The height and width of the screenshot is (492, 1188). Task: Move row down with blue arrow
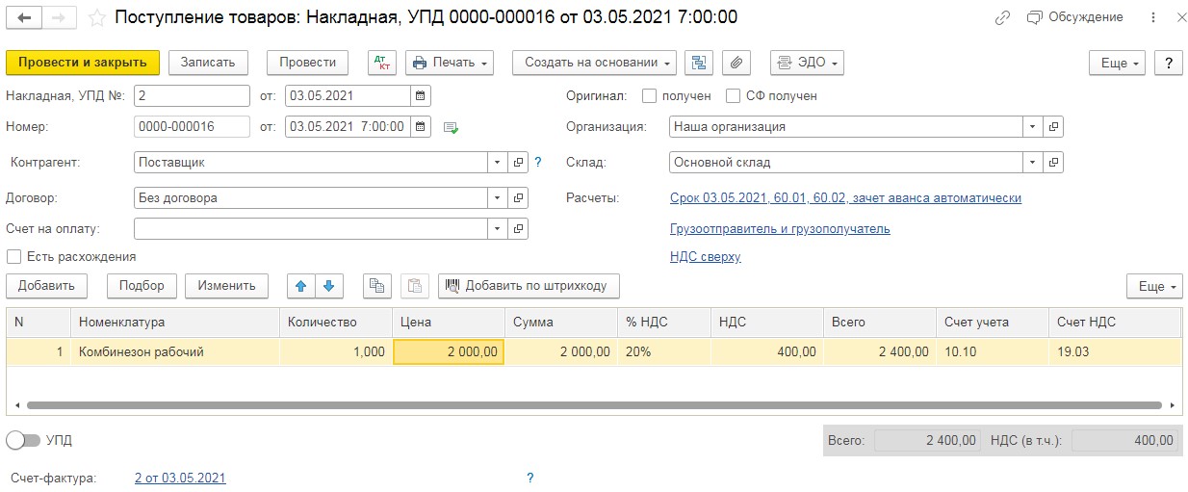pos(328,286)
